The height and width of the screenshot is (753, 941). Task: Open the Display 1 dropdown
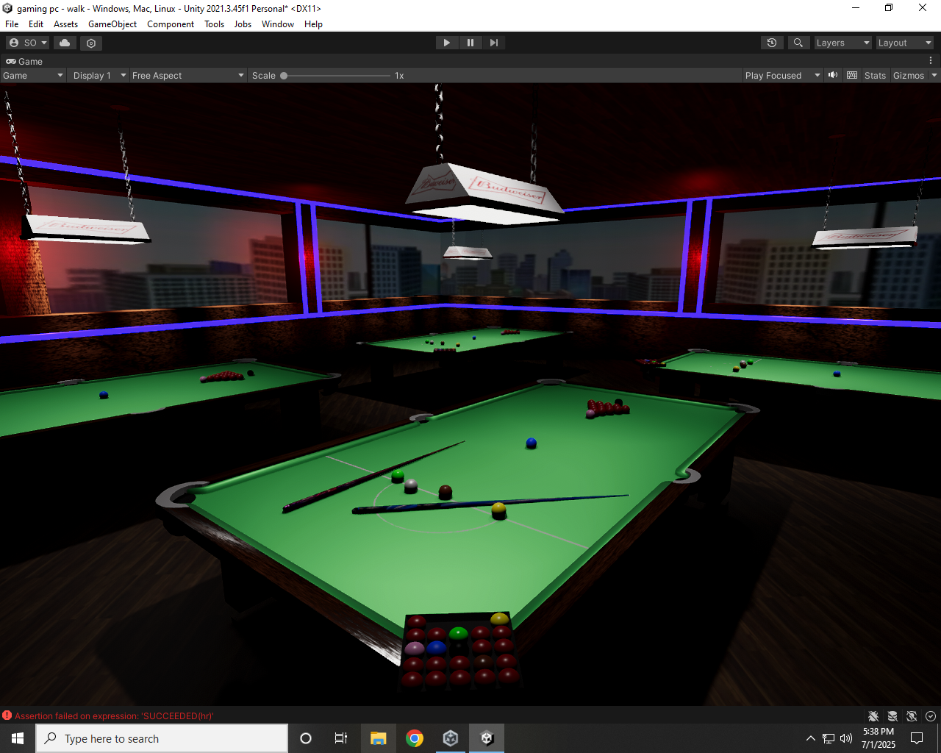99,75
